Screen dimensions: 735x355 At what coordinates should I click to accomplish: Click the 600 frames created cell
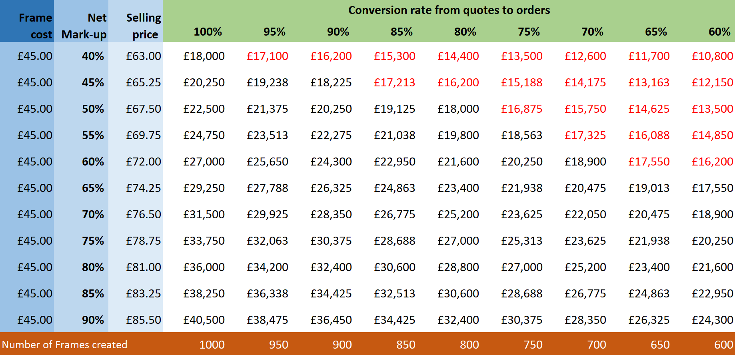pos(724,345)
